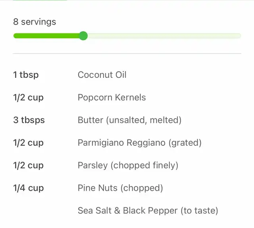254x228 pixels.
Task: Tap Sea Salt & Black Pepper ingredient
Action: pyautogui.click(x=148, y=211)
